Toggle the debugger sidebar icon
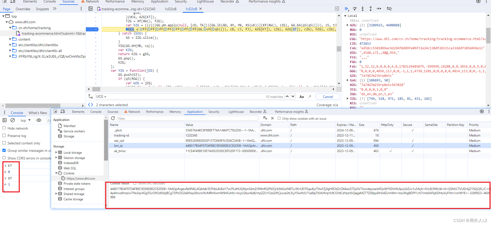Viewport: 491px width, 225px height. pos(337,9)
